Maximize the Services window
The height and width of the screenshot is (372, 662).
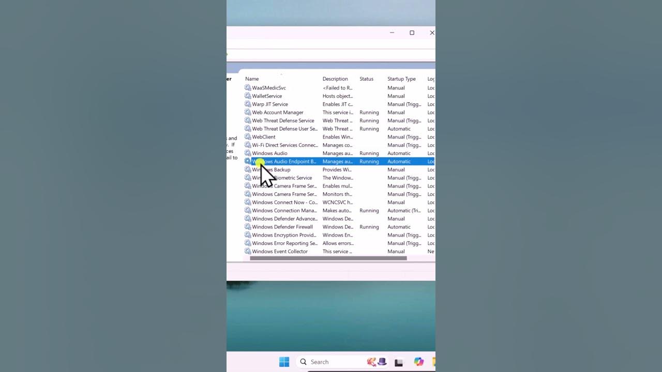coord(412,33)
